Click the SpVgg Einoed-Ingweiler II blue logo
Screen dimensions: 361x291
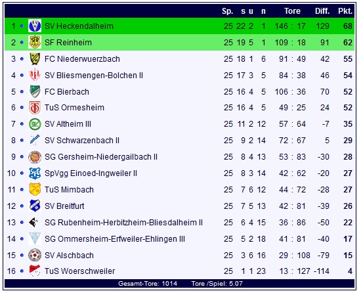pyautogui.click(x=35, y=173)
